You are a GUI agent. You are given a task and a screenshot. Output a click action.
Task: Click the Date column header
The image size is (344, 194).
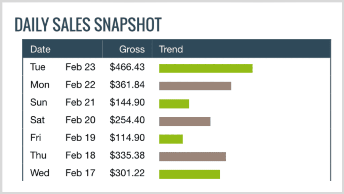coord(40,49)
